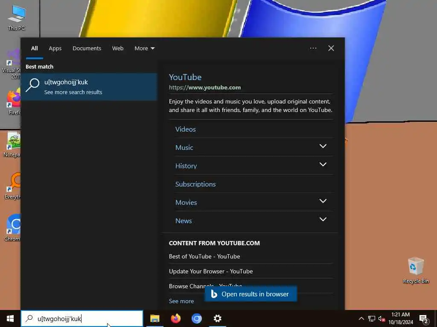Open the YouTube title link
Screen dimensions: 437x327
(185, 77)
